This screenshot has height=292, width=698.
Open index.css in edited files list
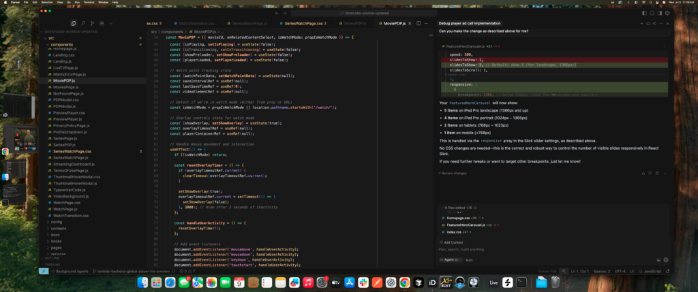455,232
